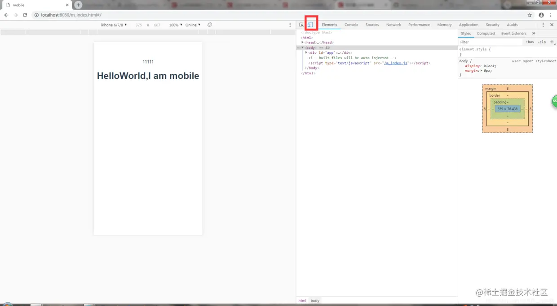Open the Chrome profile icon
This screenshot has height=306, width=557.
pyautogui.click(x=541, y=15)
